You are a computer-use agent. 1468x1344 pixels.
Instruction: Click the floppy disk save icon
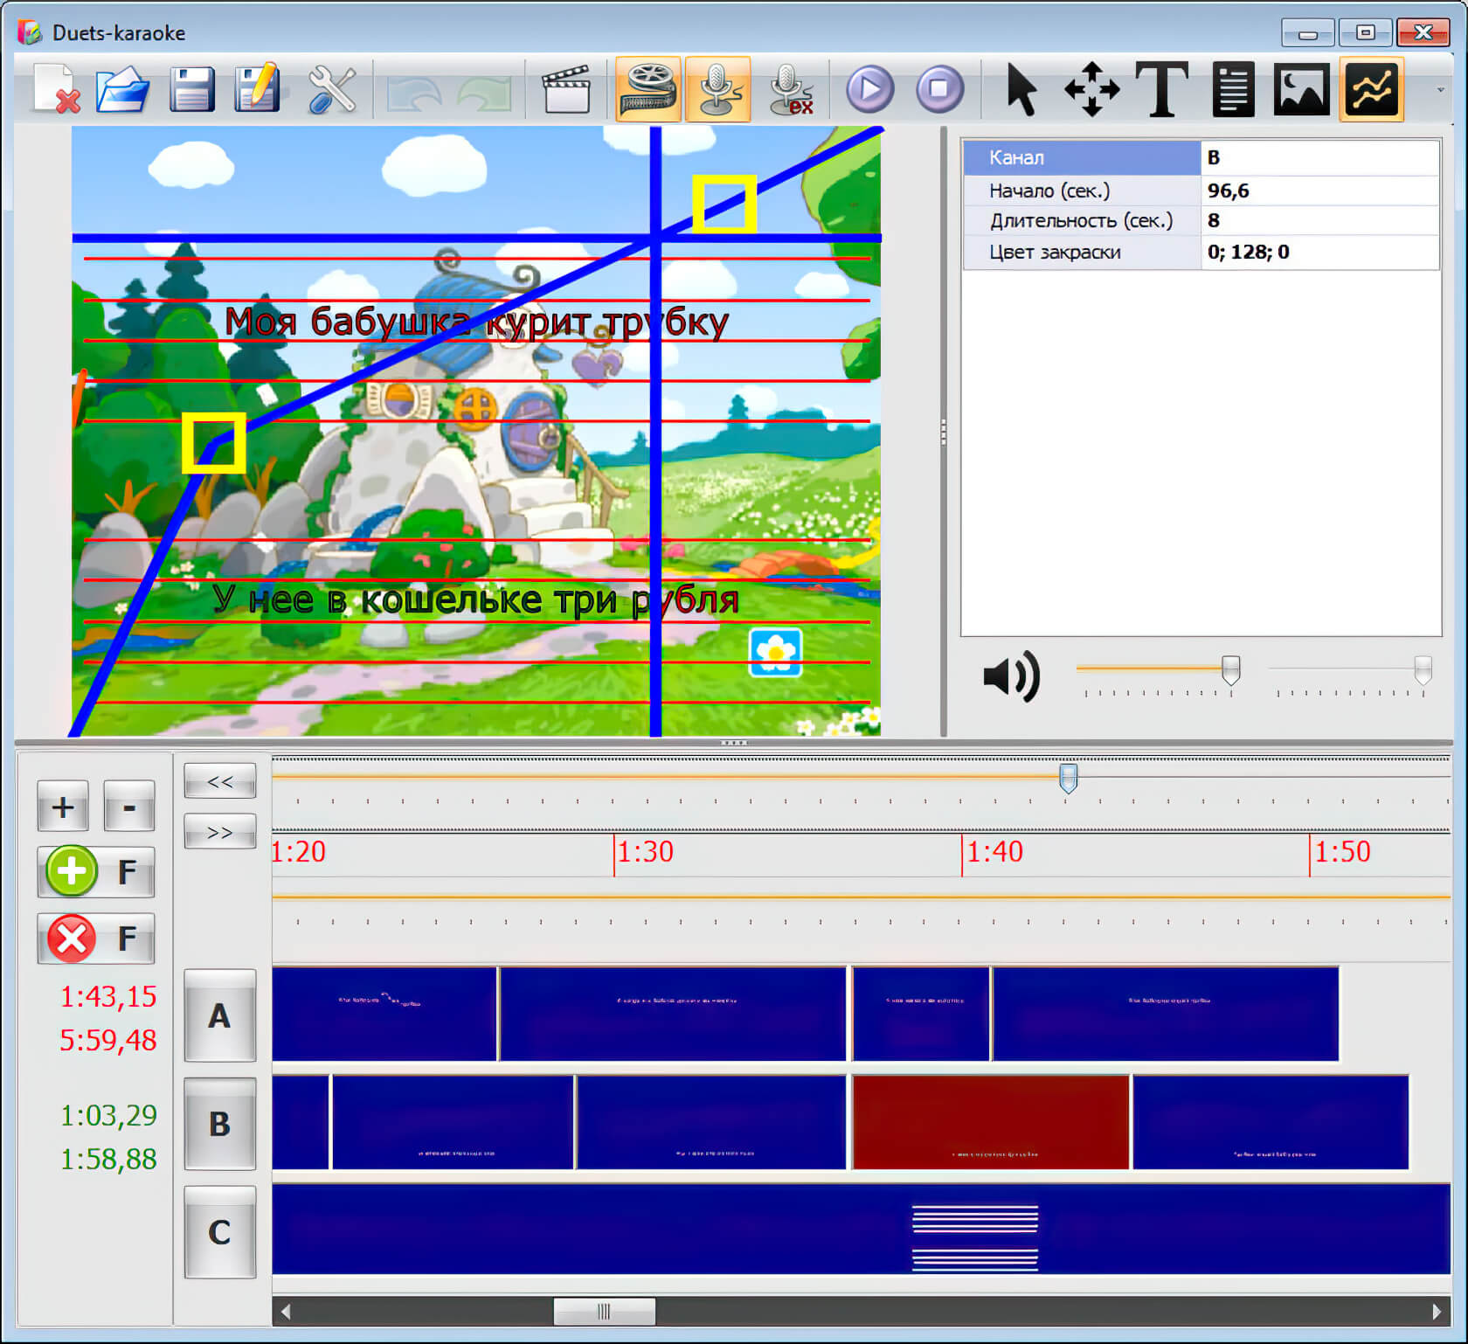(x=191, y=89)
